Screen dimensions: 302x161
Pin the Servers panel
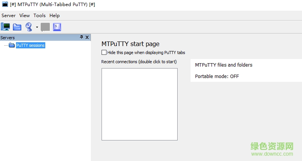(81, 37)
